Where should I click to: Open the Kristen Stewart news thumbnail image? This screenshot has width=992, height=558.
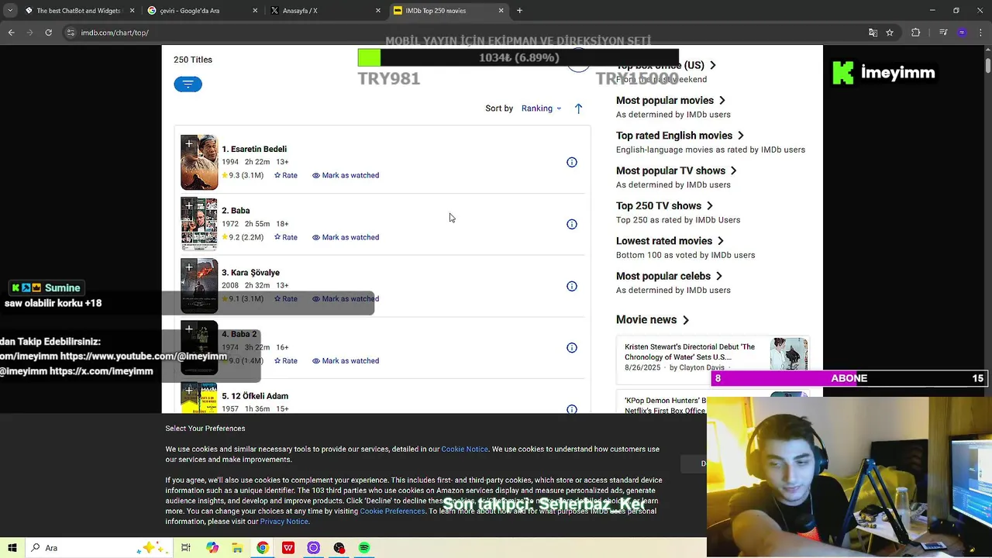(789, 354)
